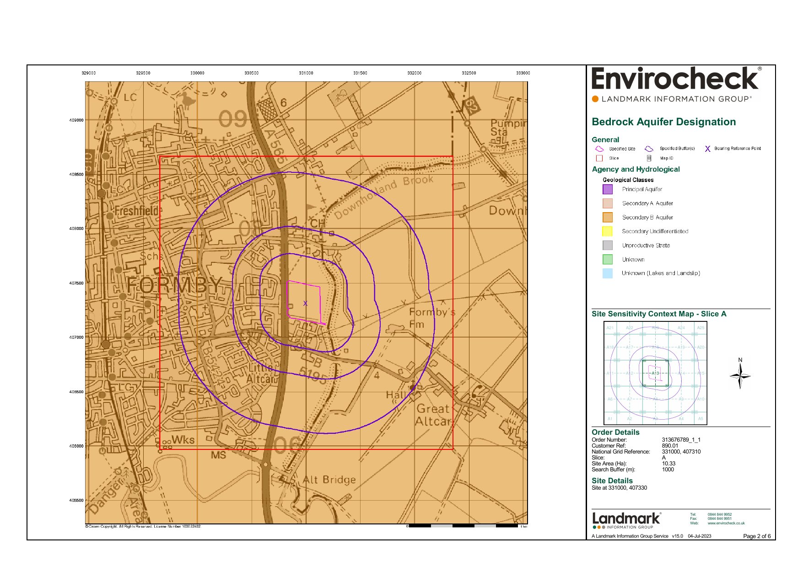Click the Envirocheck logo
803x566 pixels.
click(x=676, y=79)
